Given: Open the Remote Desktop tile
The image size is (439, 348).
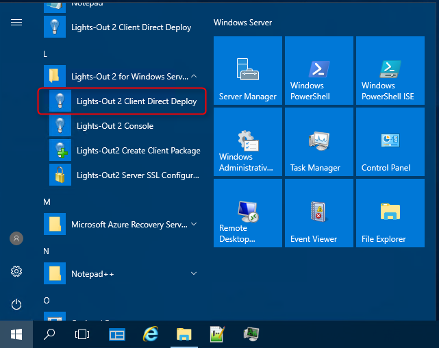Looking at the screenshot, I should pyautogui.click(x=248, y=213).
